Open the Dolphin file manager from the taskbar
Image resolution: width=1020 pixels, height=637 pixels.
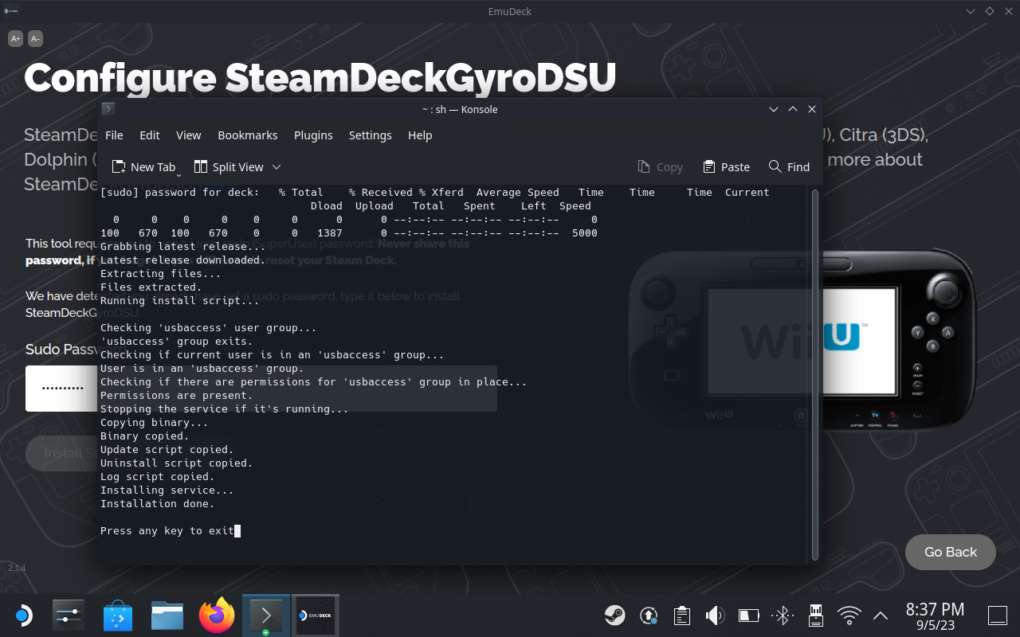click(x=167, y=616)
